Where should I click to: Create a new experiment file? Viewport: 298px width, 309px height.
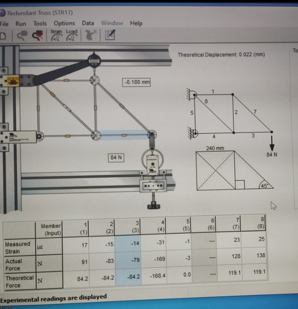[x=3, y=35]
